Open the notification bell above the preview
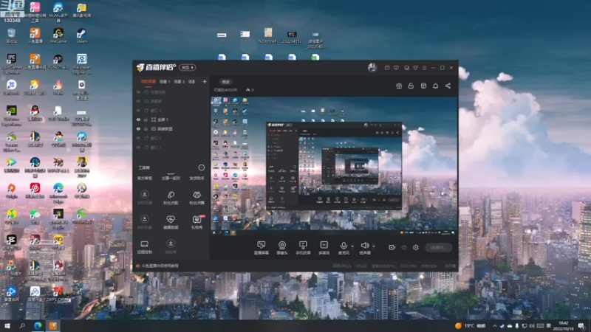The width and height of the screenshot is (591, 332). click(435, 86)
